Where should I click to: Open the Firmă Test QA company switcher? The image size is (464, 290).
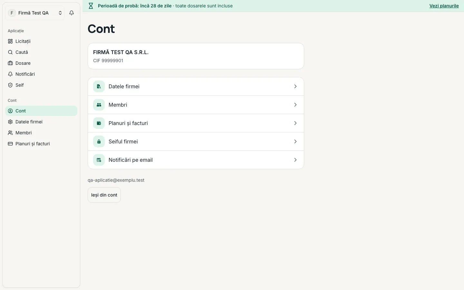[35, 13]
